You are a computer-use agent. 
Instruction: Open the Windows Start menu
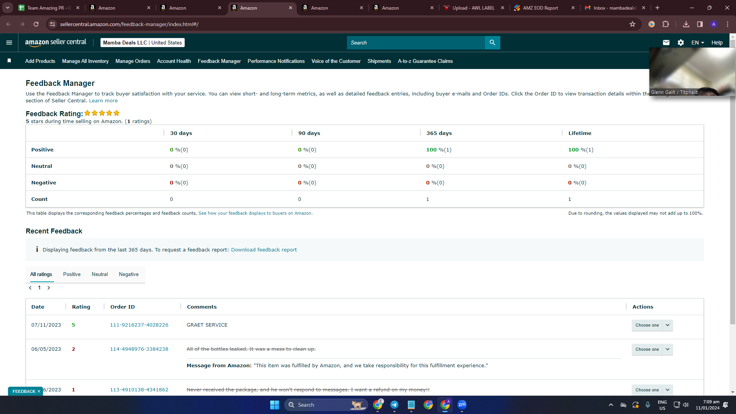[x=274, y=405]
